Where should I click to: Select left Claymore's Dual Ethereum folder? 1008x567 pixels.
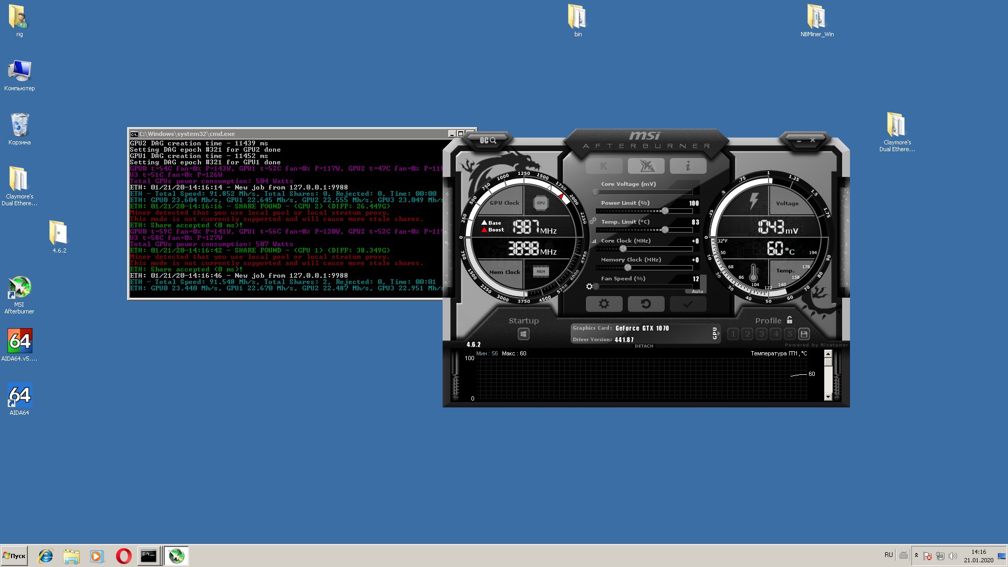[x=19, y=186]
